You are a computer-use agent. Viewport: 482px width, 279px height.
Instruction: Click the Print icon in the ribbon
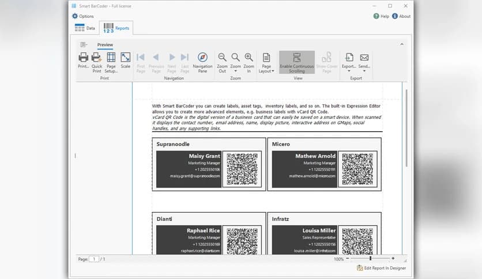tap(83, 60)
